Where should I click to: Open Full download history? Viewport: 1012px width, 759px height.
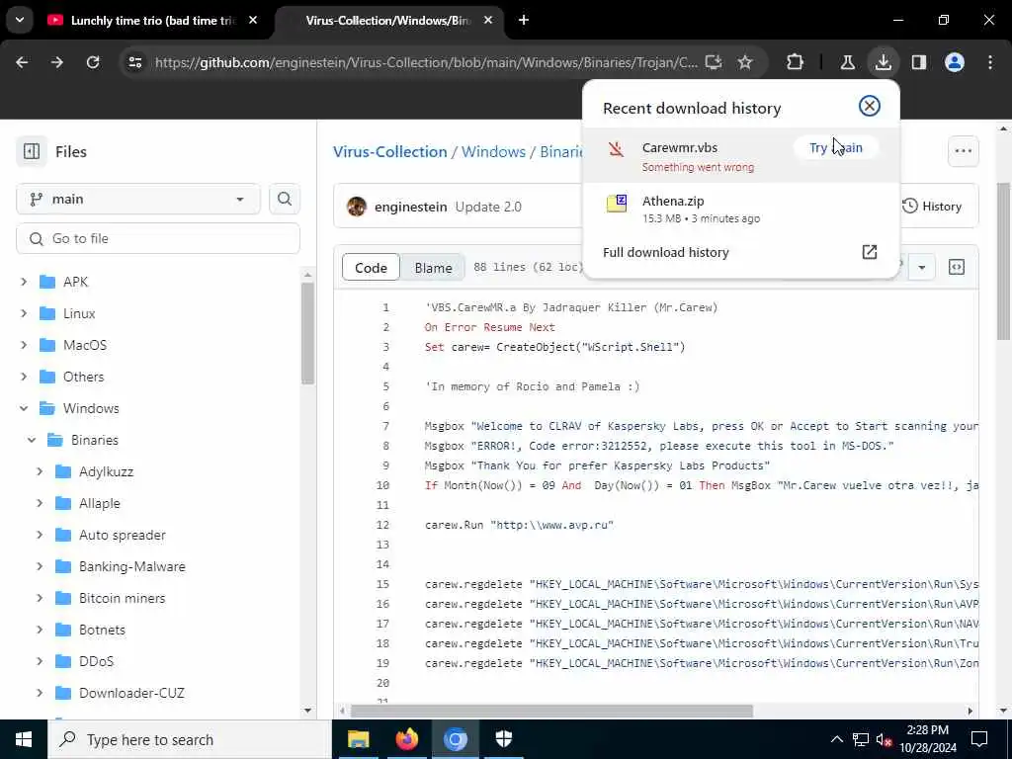739,252
